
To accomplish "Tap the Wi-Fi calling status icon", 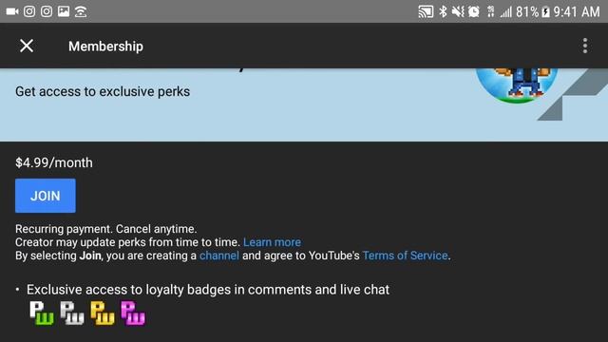I will coord(81,11).
